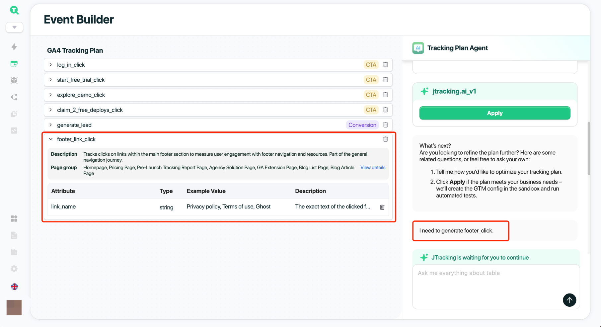Open the share nodes sidebar icon
Viewport: 601px width, 327px height.
coord(14,97)
